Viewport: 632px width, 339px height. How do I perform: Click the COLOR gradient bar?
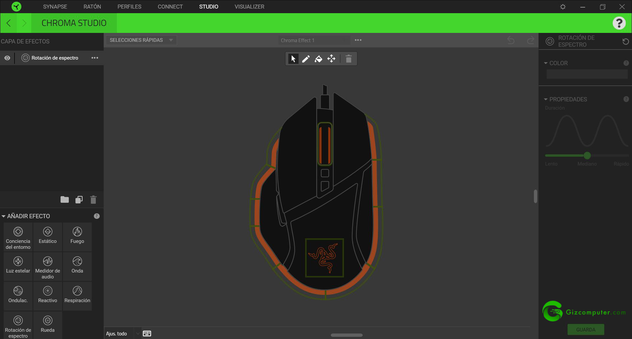point(587,74)
